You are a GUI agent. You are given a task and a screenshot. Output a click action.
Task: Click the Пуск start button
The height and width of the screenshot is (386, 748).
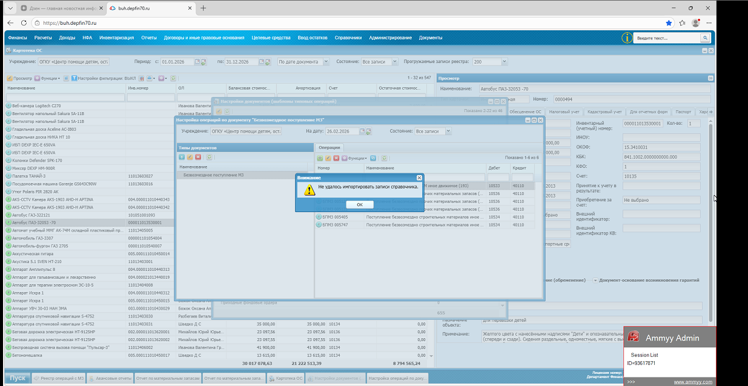click(18, 378)
